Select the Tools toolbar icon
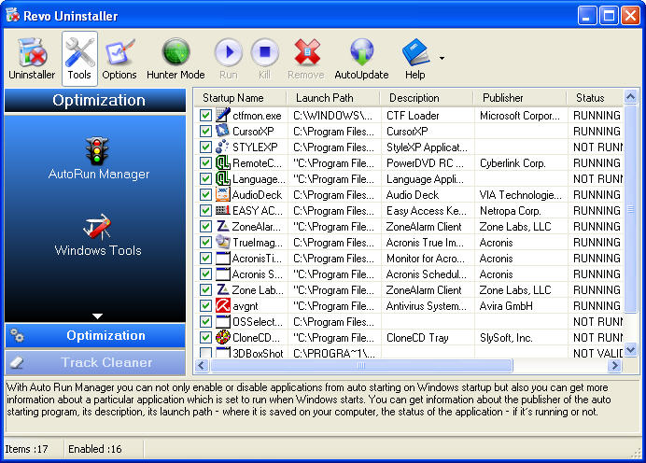This screenshot has height=463, width=646. coord(79,58)
